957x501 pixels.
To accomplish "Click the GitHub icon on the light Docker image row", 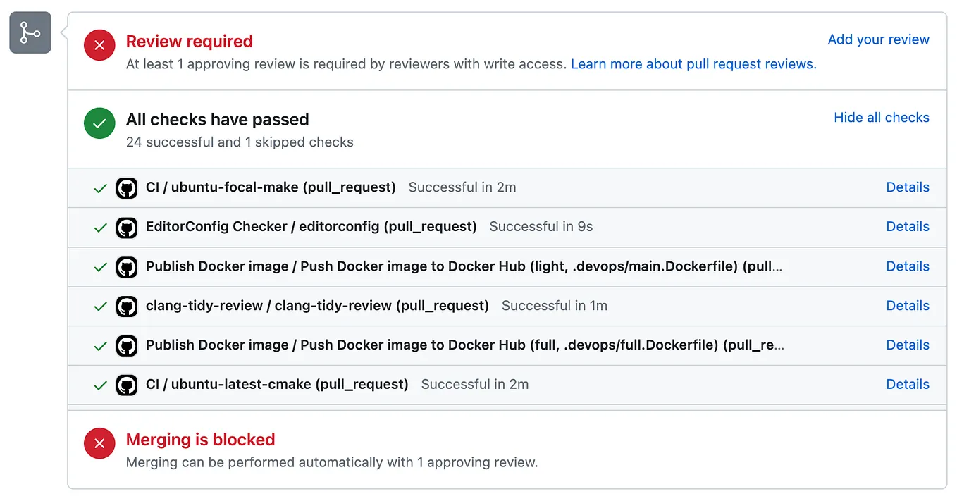I will click(127, 266).
